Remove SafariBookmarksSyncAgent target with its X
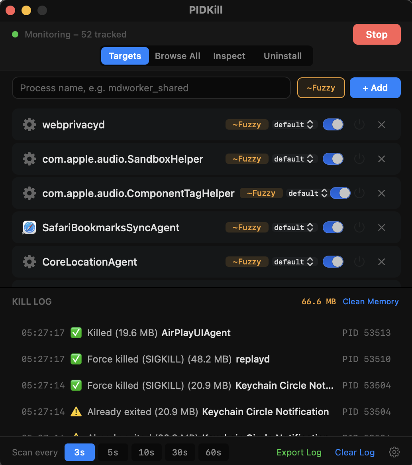Viewport: 412px width, 465px height. (381, 227)
